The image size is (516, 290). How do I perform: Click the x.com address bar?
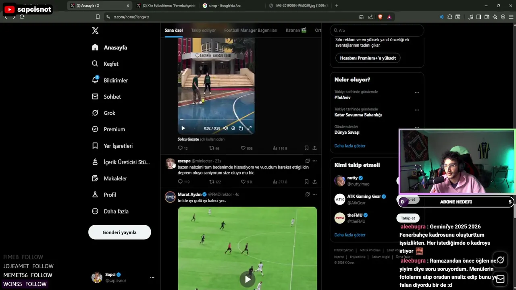tap(230, 17)
